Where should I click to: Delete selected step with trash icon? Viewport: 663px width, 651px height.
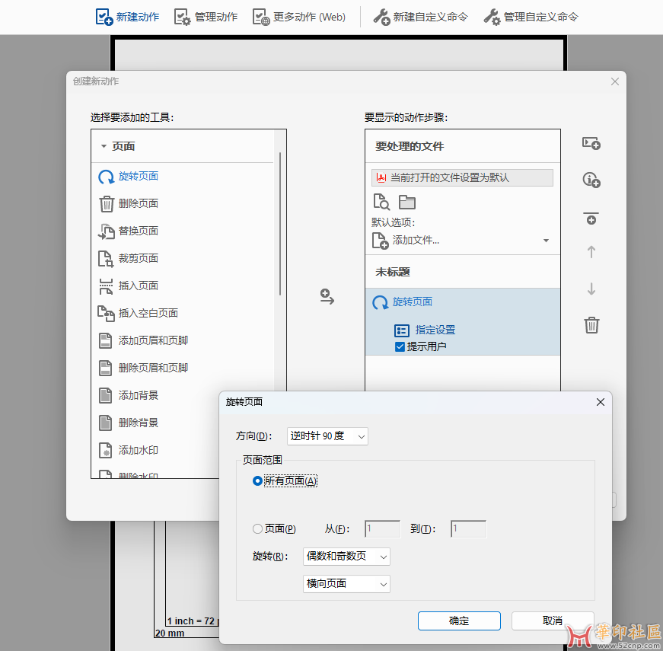coord(591,325)
